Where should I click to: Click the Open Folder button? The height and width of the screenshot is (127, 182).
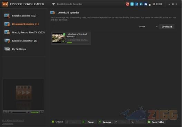pyautogui.click(x=156, y=122)
